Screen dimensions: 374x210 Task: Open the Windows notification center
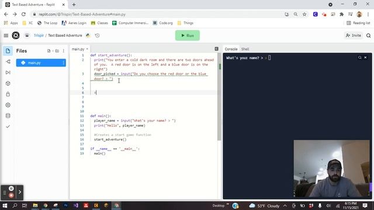[x=365, y=205]
